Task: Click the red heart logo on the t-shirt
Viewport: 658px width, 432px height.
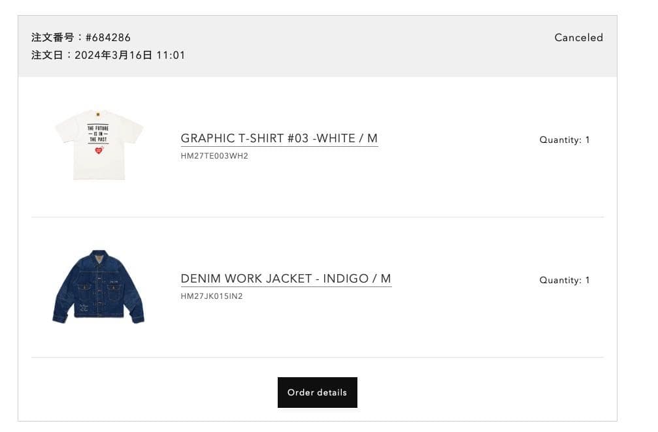Action: [99, 150]
